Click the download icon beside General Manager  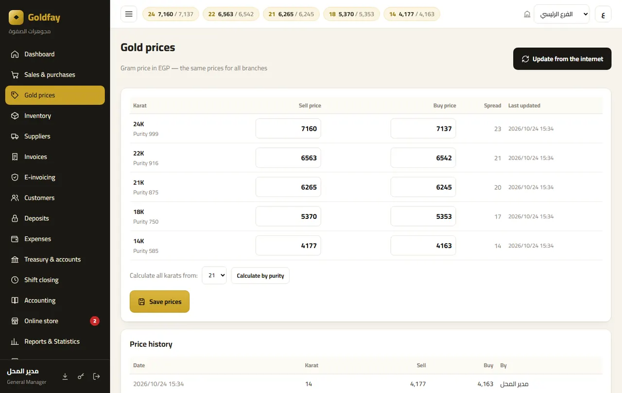click(65, 376)
